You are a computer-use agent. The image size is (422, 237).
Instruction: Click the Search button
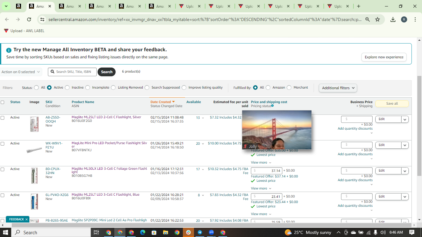click(107, 72)
